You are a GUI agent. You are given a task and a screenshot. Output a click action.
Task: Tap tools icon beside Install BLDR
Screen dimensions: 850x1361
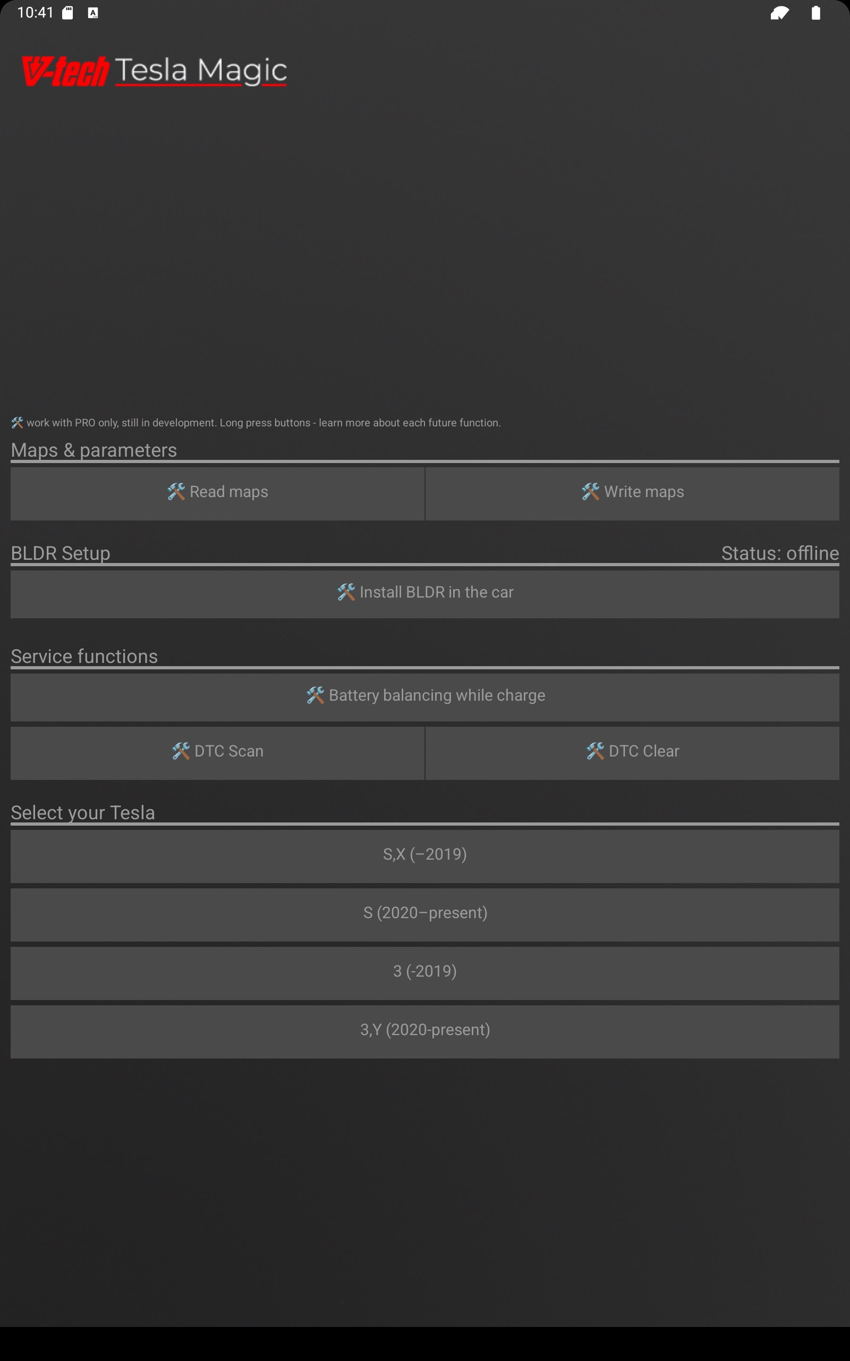(x=346, y=592)
